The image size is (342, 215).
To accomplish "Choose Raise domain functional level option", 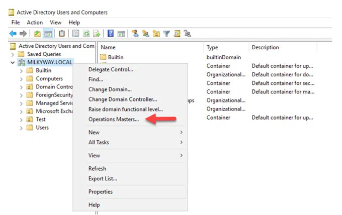I will (x=125, y=109).
